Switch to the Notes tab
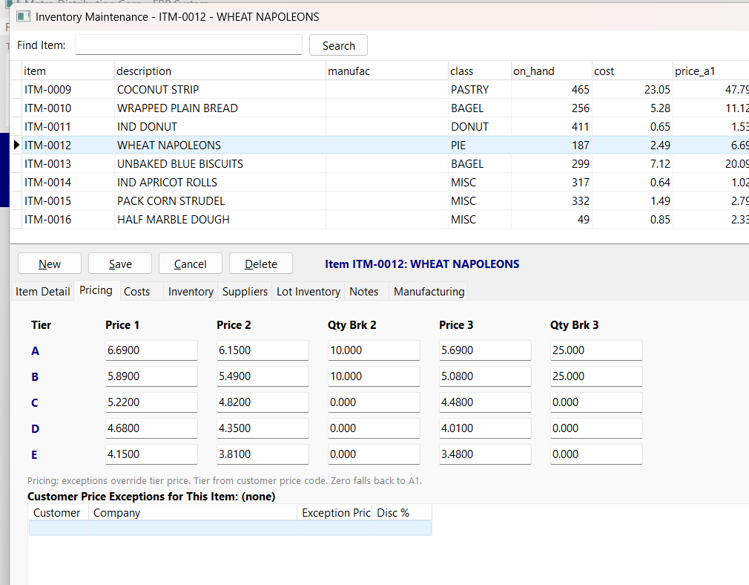749x585 pixels. coord(364,291)
